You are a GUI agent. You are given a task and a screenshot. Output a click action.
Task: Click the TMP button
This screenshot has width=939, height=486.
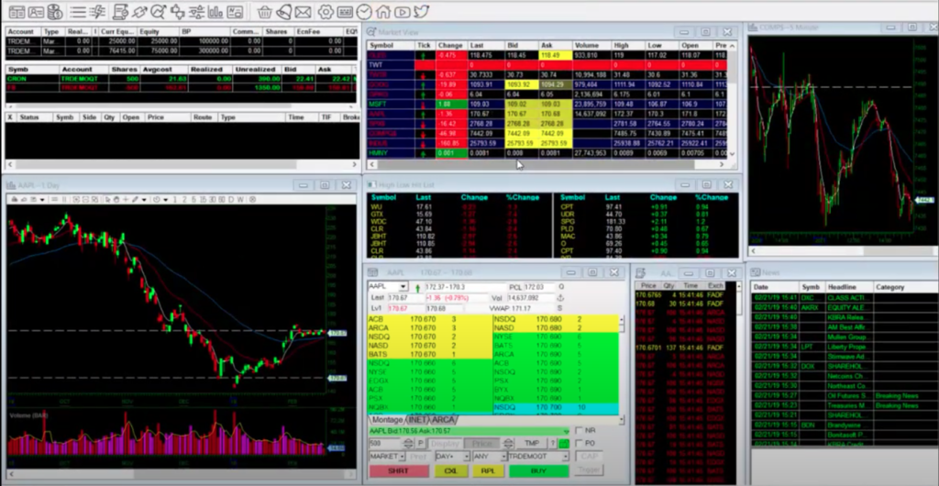tap(532, 444)
